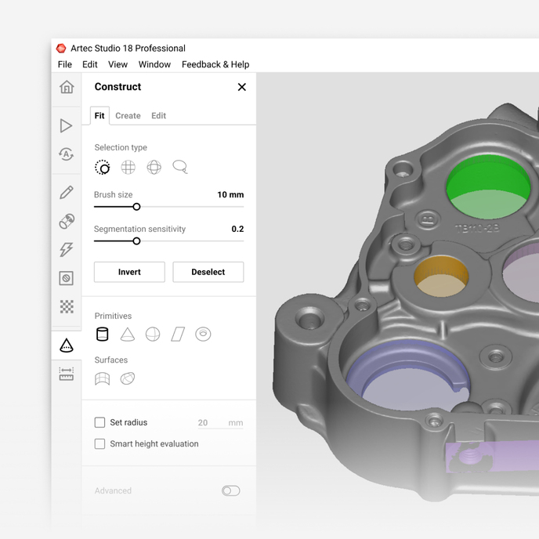Click the Artec Studio red logo
The height and width of the screenshot is (539, 539).
click(x=61, y=49)
